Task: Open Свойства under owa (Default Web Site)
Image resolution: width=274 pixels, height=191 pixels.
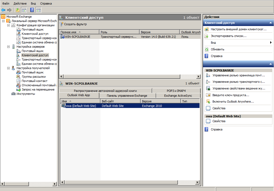Action: (219, 121)
